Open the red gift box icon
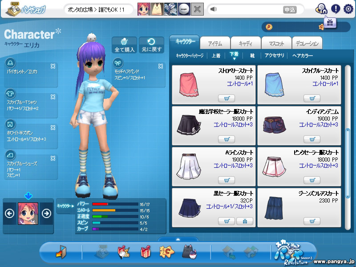Screen dimensions: 356x267 tap(146, 251)
